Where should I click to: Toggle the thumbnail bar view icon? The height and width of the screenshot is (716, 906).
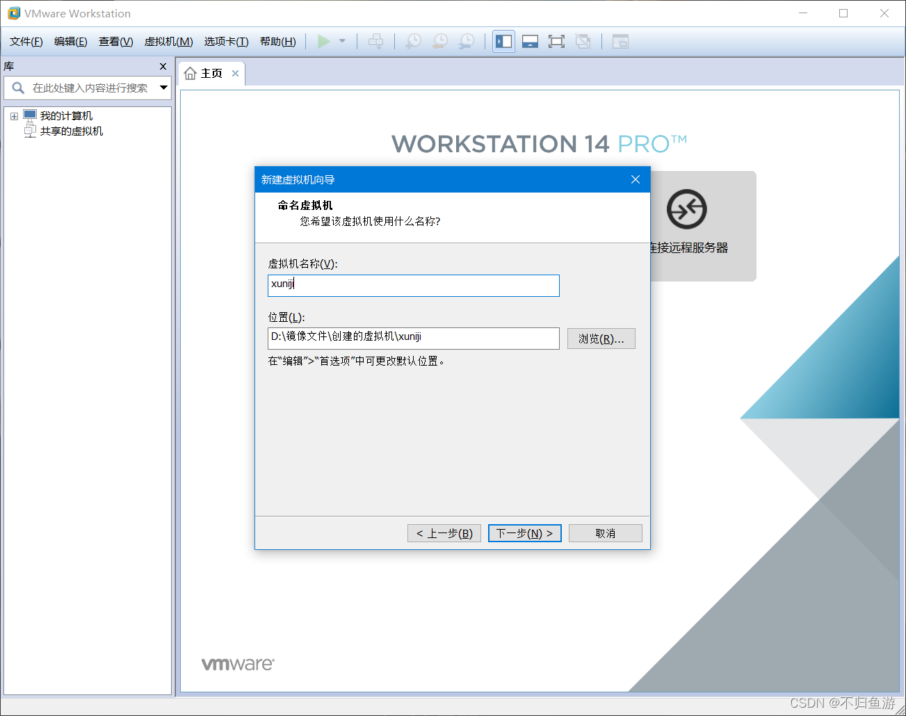531,42
